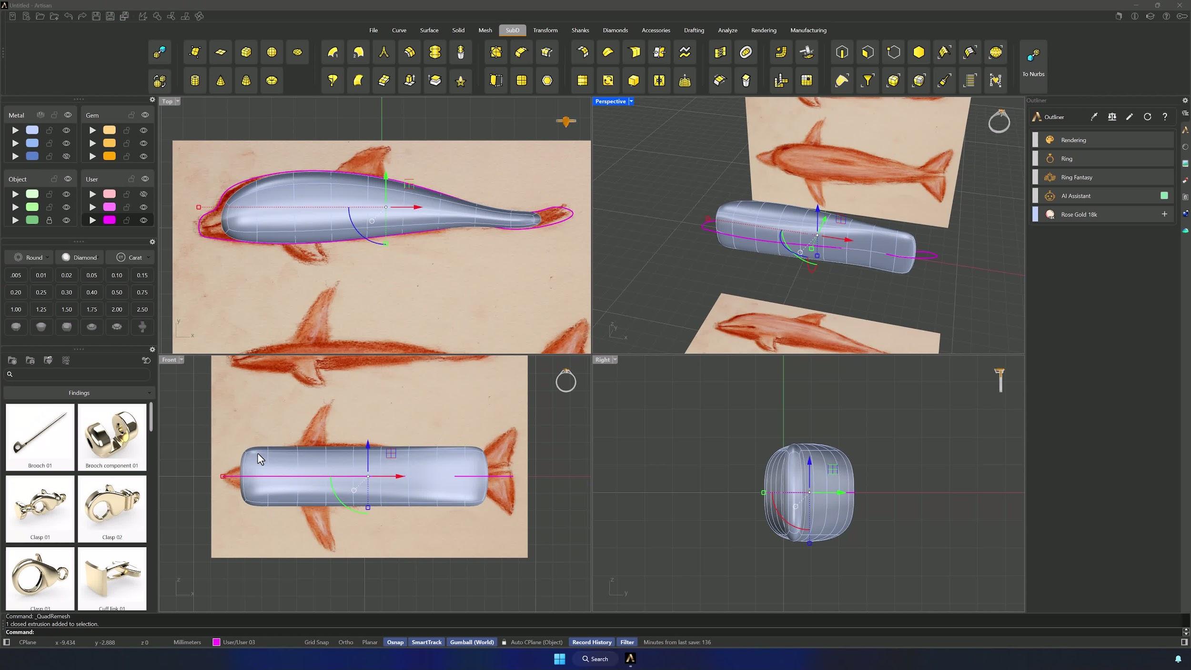Select the Brooch 01 thumbnail

(x=40, y=437)
